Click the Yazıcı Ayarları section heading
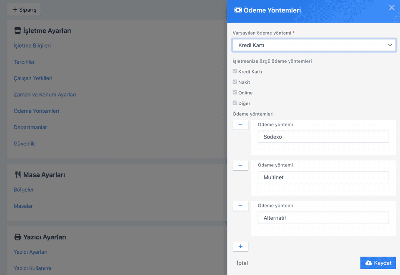400x275 pixels. pyautogui.click(x=45, y=237)
